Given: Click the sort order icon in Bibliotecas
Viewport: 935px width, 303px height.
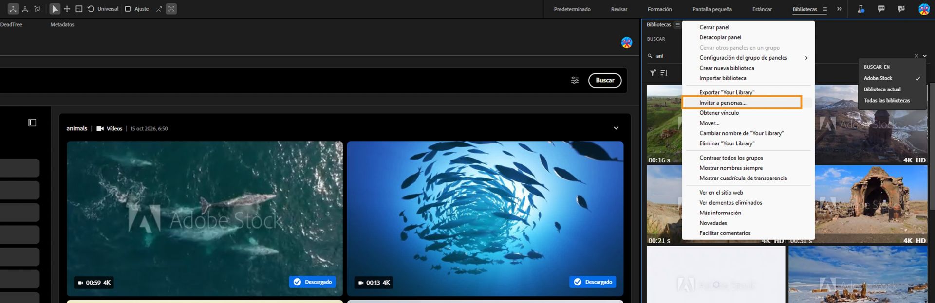Looking at the screenshot, I should tap(664, 72).
